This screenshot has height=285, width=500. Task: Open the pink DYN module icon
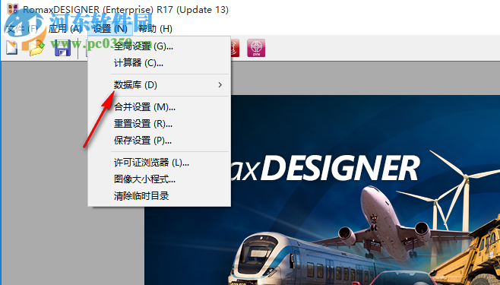point(256,48)
